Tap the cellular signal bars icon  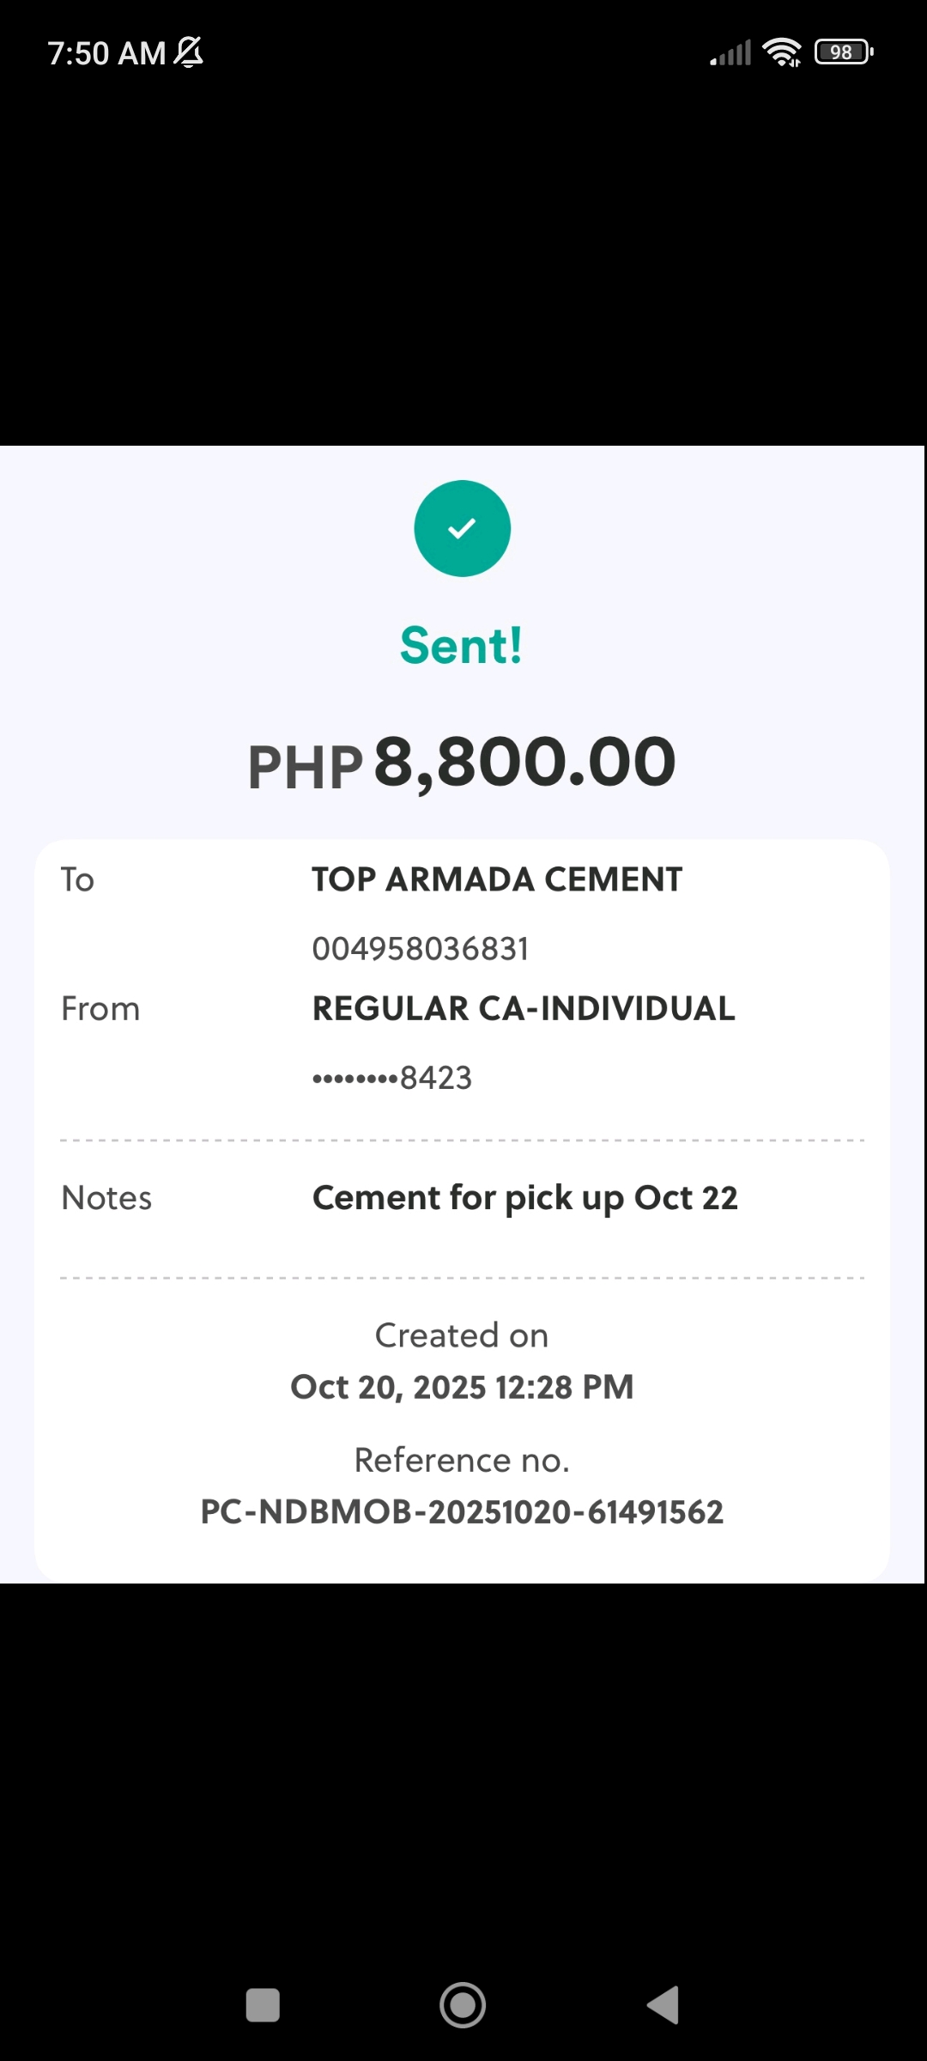[730, 52]
